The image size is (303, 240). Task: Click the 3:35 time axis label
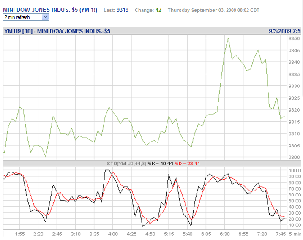tap(94, 234)
